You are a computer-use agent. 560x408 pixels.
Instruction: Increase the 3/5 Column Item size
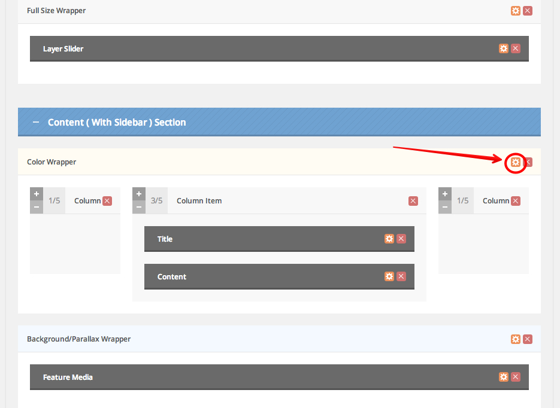click(139, 194)
